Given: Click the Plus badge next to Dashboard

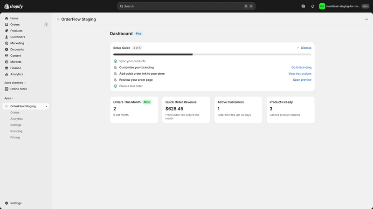Looking at the screenshot, I should (x=138, y=33).
